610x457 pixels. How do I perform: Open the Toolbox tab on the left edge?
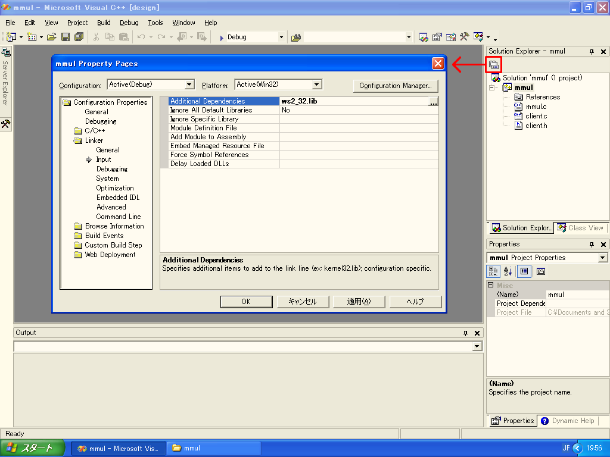pyautogui.click(x=5, y=124)
